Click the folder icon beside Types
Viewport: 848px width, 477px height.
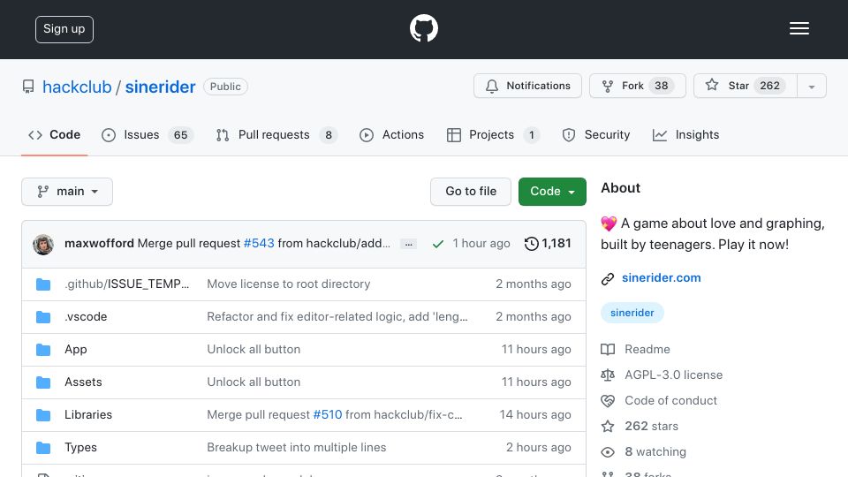point(43,448)
